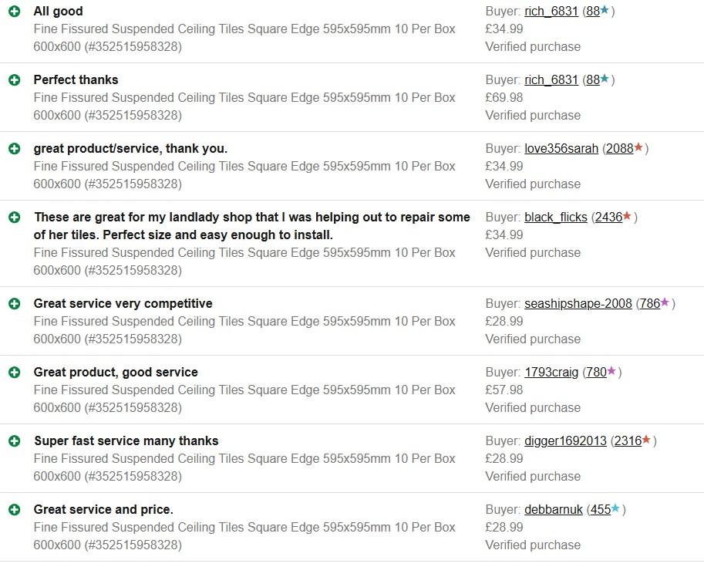Click the positive icon for the landlady shop review
704x567 pixels.
14,218
